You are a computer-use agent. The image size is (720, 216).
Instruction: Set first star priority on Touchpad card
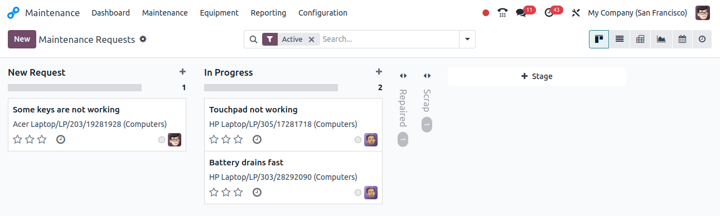(x=214, y=139)
